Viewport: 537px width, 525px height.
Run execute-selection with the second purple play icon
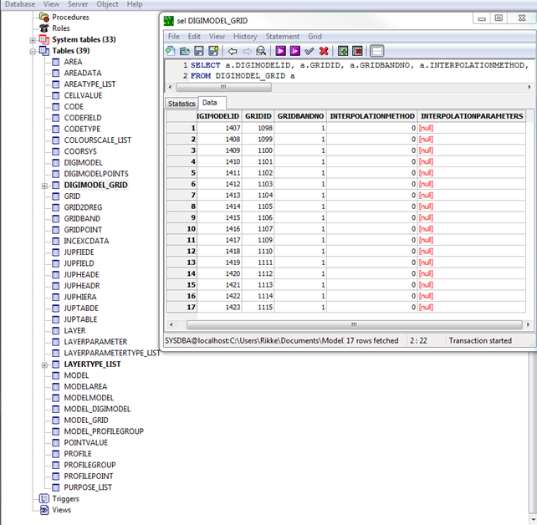click(295, 51)
